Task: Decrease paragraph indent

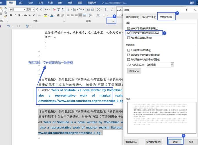Action: pyautogui.click(x=88, y=10)
